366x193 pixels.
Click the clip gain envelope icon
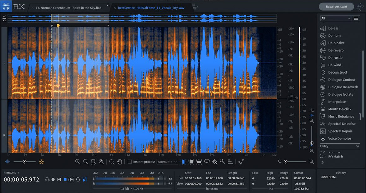tap(241, 162)
